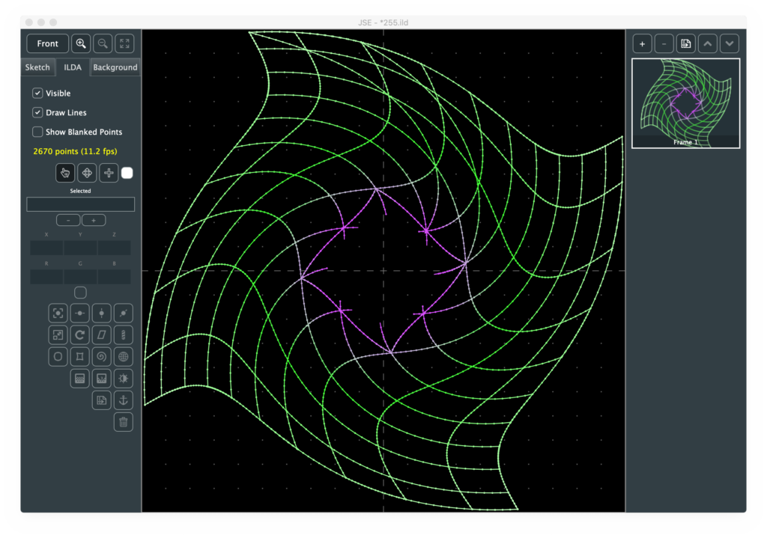Click the zoom in magnifier icon
The image size is (767, 538).
coord(81,43)
